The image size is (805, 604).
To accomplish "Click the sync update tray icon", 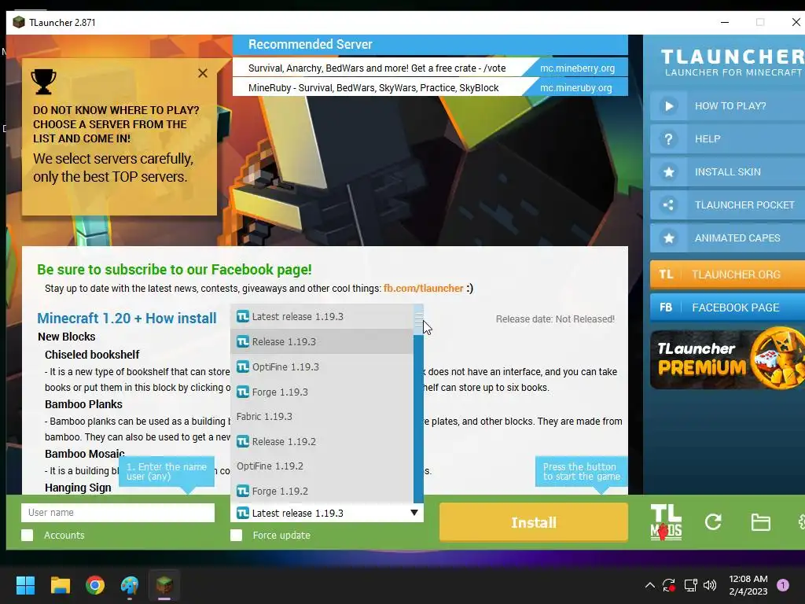I will pyautogui.click(x=669, y=585).
